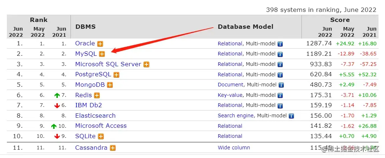The height and width of the screenshot is (158, 385).
Task: Click the Relational link in SQLite row
Action: (230, 136)
